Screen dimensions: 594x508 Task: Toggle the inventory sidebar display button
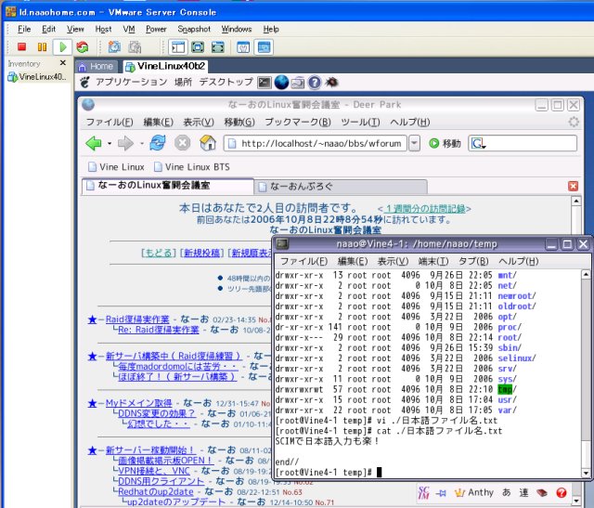[x=179, y=47]
